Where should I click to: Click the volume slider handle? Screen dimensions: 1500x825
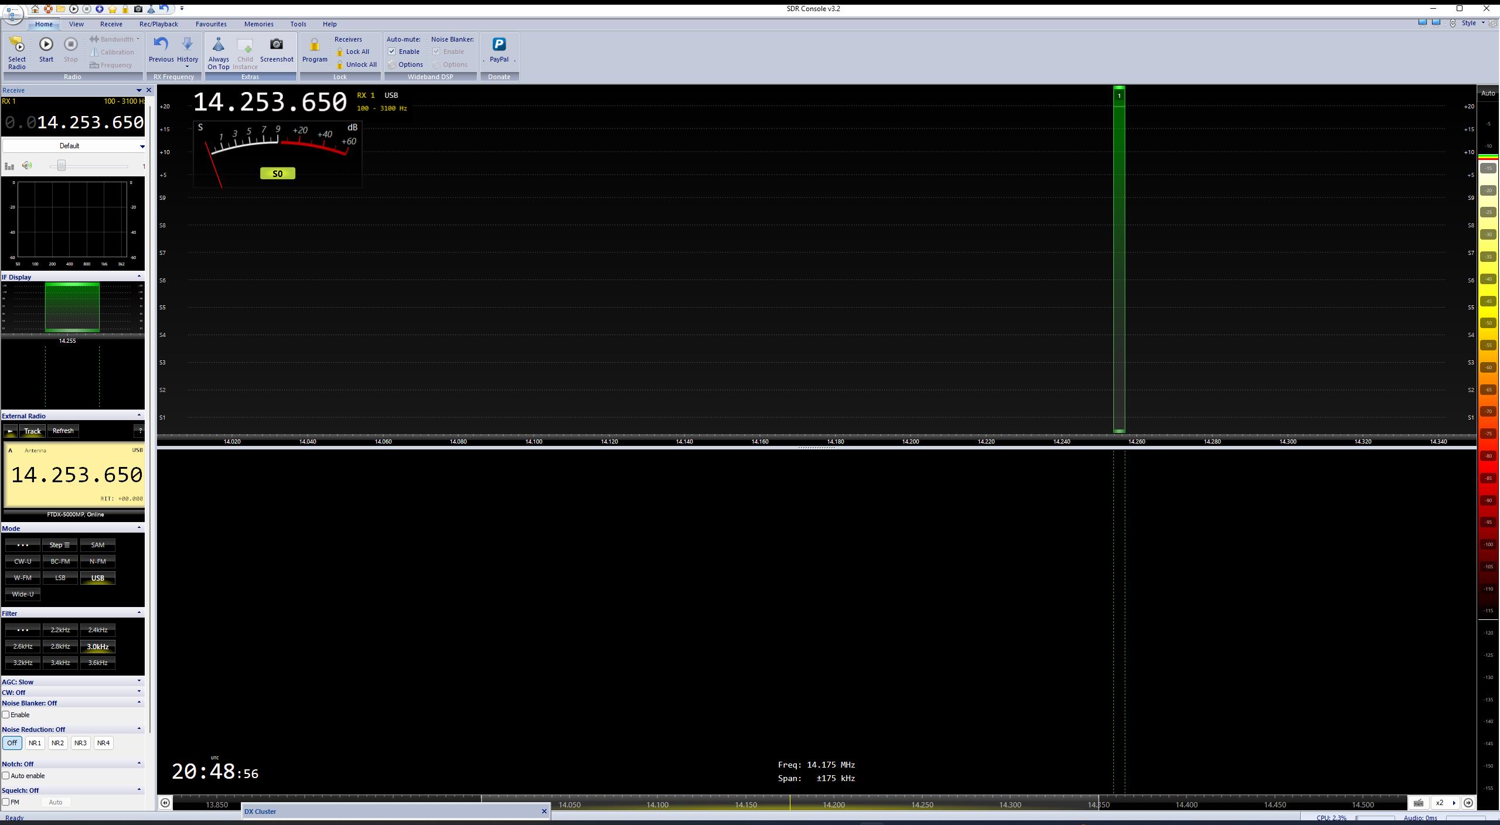(x=61, y=166)
